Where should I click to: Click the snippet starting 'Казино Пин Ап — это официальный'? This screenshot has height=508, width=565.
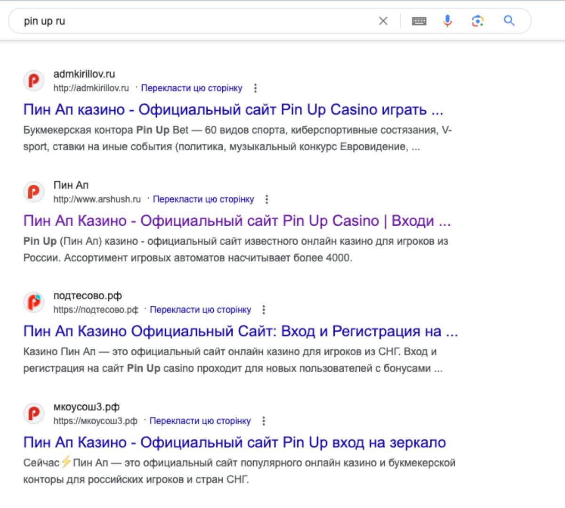(x=233, y=360)
